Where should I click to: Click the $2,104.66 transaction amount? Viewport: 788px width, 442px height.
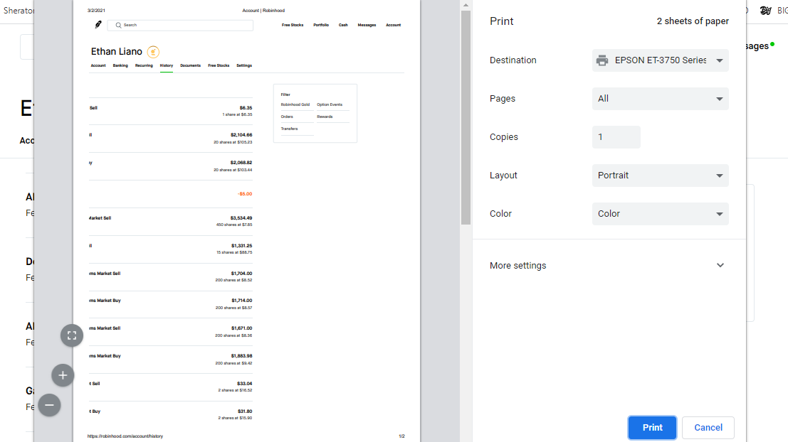(241, 135)
